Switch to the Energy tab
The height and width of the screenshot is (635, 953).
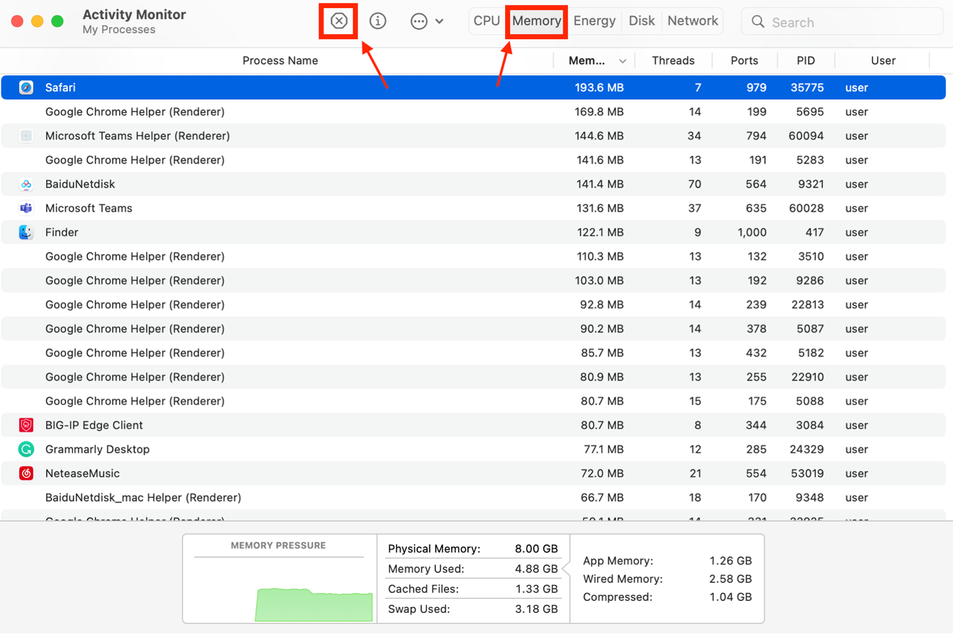(594, 21)
